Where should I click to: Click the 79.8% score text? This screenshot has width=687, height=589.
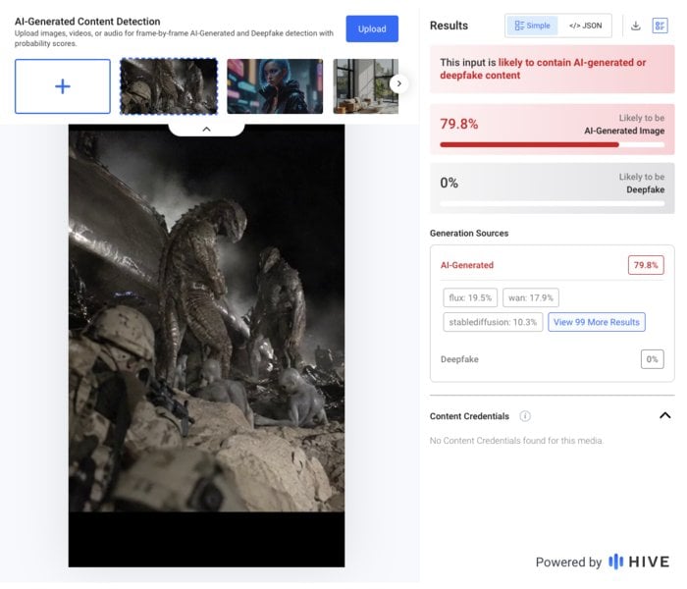[x=458, y=124]
